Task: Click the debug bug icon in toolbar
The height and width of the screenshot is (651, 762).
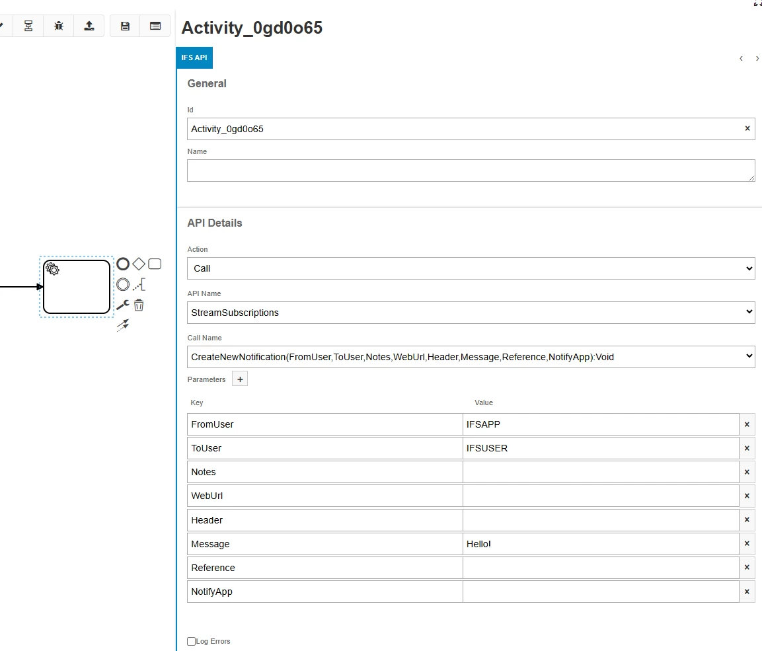Action: pyautogui.click(x=59, y=26)
